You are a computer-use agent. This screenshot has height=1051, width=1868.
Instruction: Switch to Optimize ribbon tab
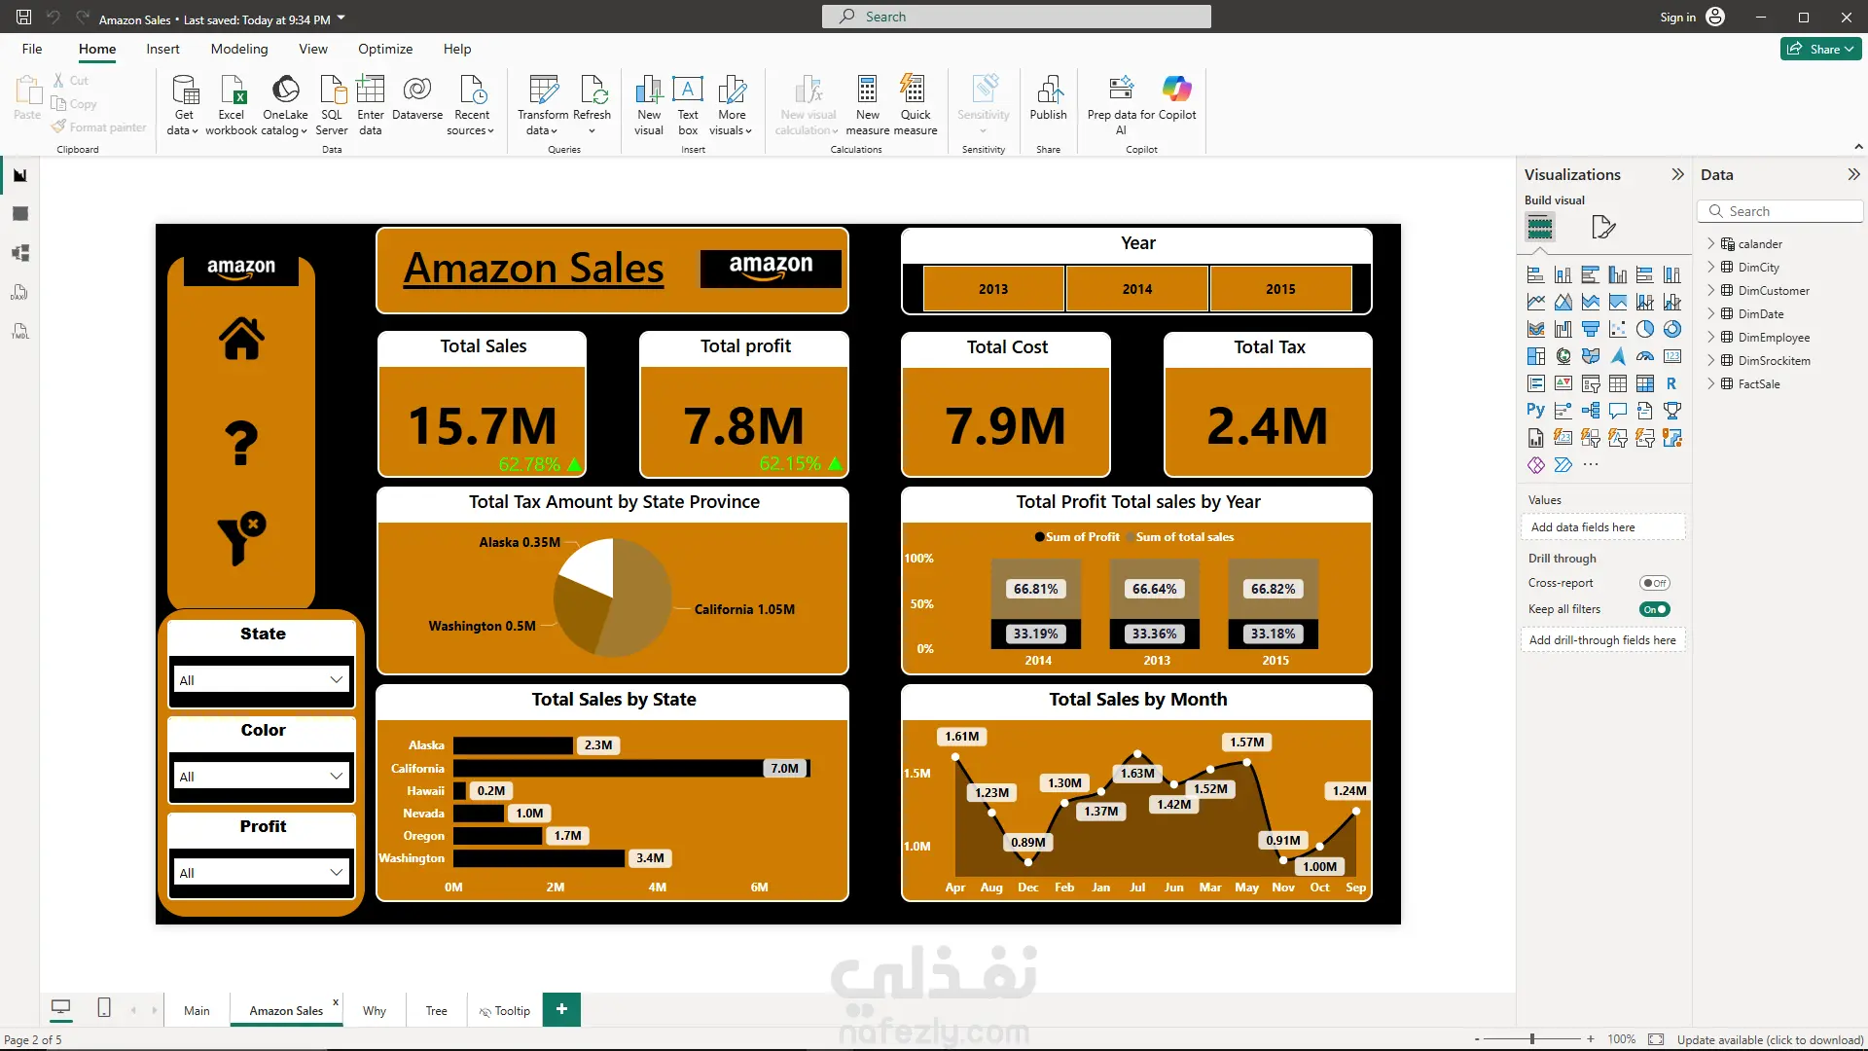click(x=385, y=49)
